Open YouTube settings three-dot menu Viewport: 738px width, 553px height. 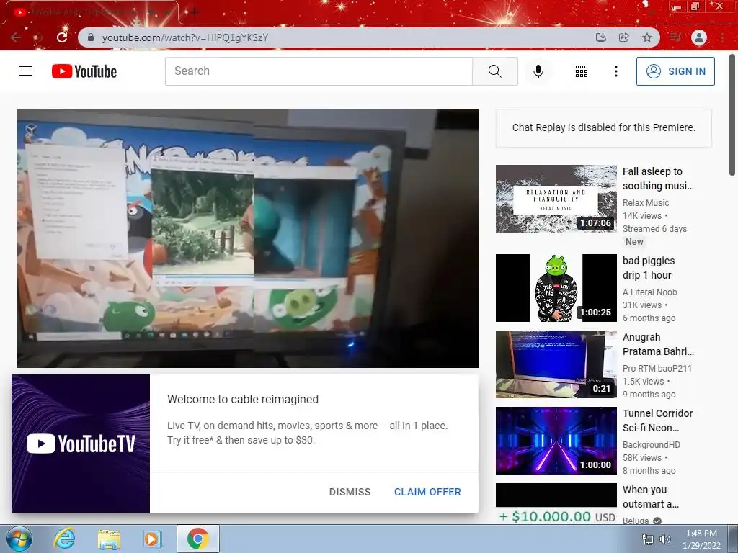click(615, 71)
